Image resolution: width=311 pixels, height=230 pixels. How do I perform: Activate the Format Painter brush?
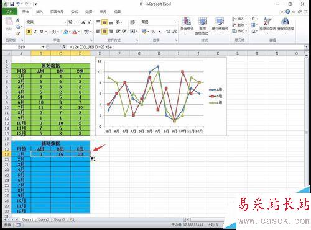click(18, 33)
